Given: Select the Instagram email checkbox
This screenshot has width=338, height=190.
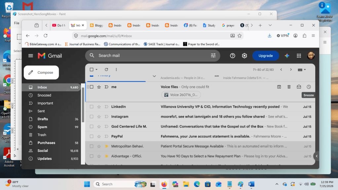Looking at the screenshot, I should (x=92, y=117).
